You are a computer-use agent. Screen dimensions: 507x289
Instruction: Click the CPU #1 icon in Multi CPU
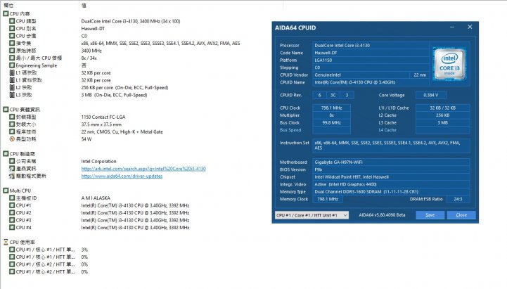[x=12, y=205]
